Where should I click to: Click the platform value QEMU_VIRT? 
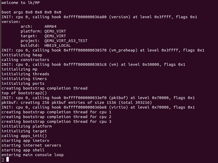click(55, 31)
